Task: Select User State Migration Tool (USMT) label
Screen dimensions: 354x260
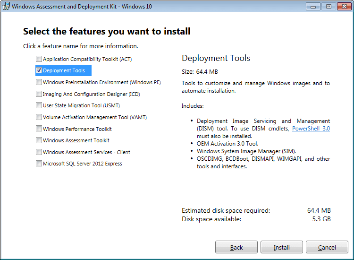Action: point(81,105)
